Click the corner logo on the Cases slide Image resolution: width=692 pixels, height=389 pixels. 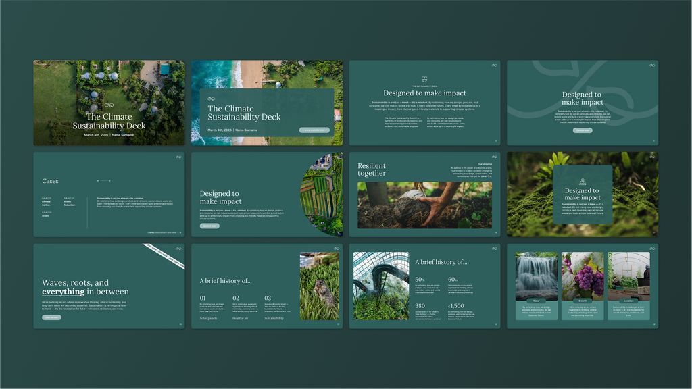pos(178,157)
